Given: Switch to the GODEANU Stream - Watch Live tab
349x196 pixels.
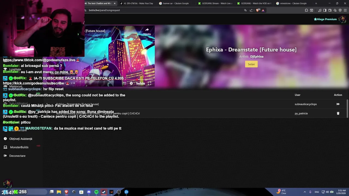Looking at the screenshot, I should pyautogui.click(x=215, y=3).
